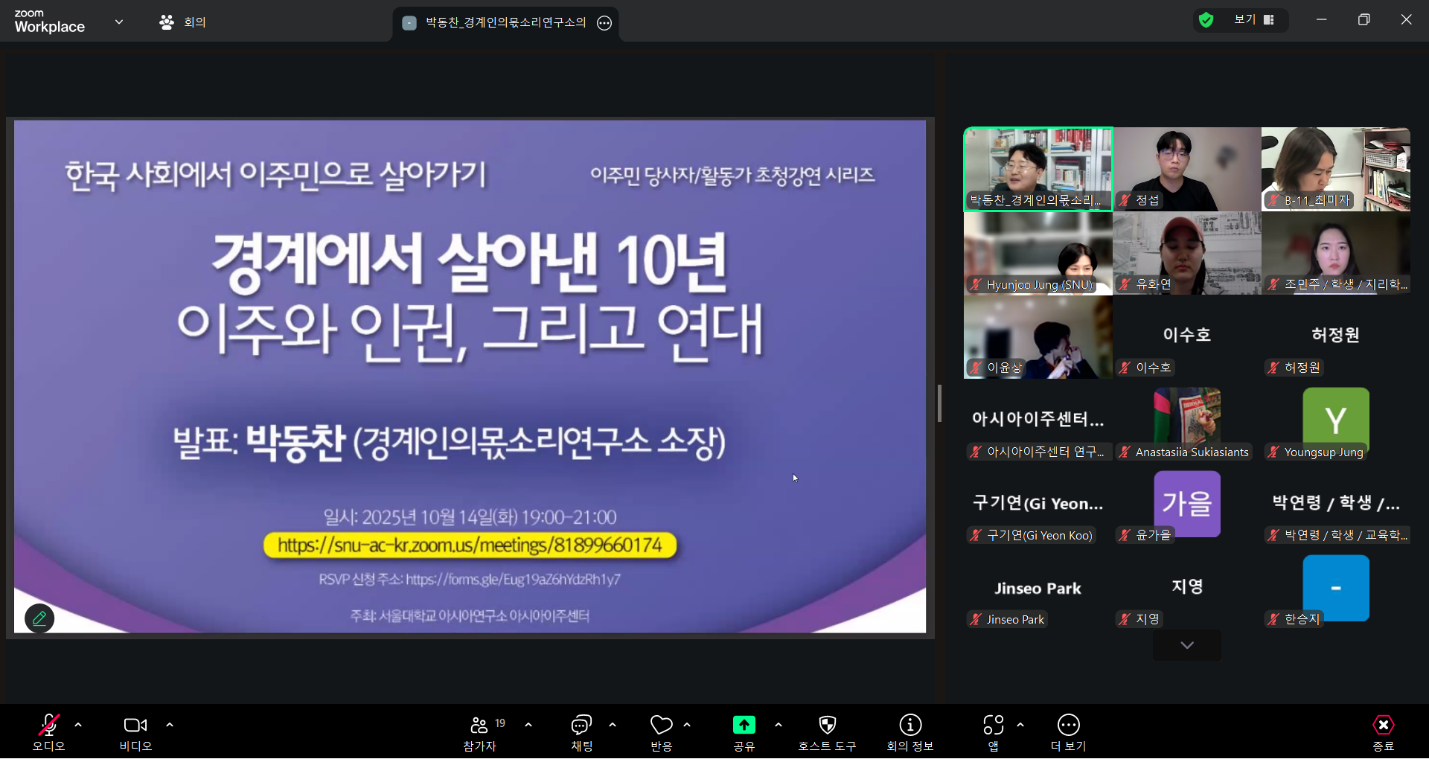The image size is (1429, 759).
Task: Show more participants with down chevron
Action: tap(1186, 645)
